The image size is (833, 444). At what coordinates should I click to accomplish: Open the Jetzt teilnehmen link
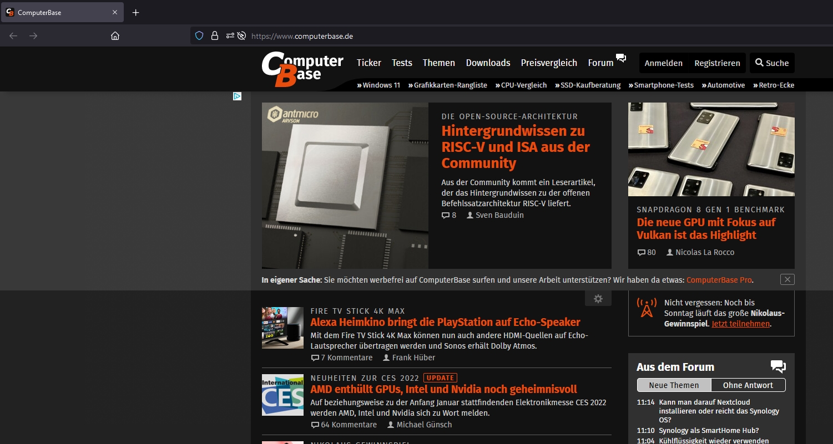[740, 324]
